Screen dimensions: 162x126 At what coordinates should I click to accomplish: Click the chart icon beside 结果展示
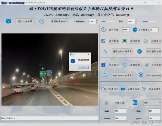145,41
